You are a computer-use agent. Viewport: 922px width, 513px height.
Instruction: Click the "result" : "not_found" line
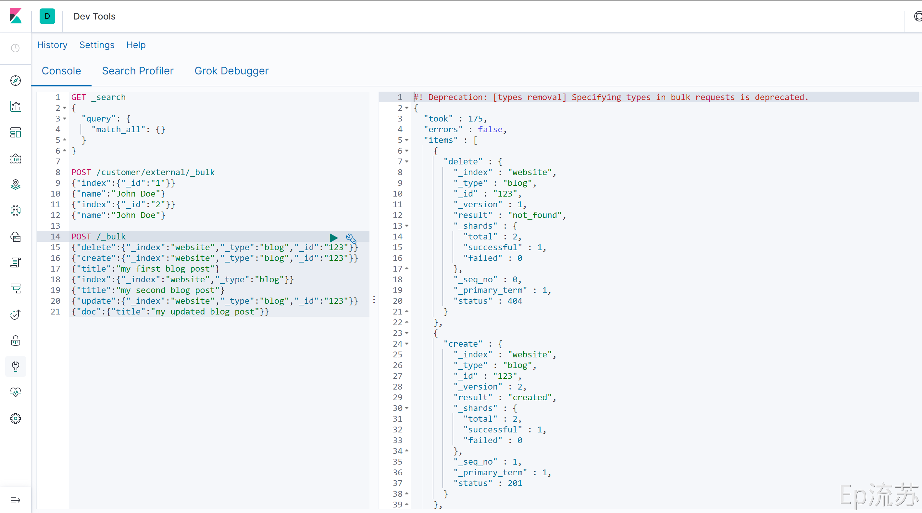click(510, 215)
